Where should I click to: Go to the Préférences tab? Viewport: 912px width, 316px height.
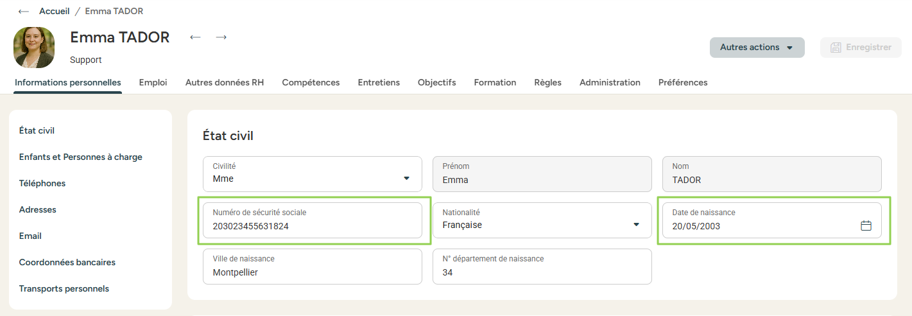click(683, 82)
